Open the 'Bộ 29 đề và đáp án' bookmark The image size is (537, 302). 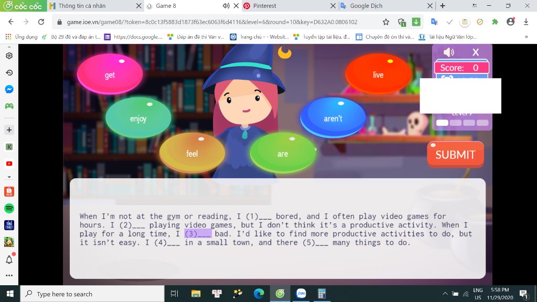[71, 37]
